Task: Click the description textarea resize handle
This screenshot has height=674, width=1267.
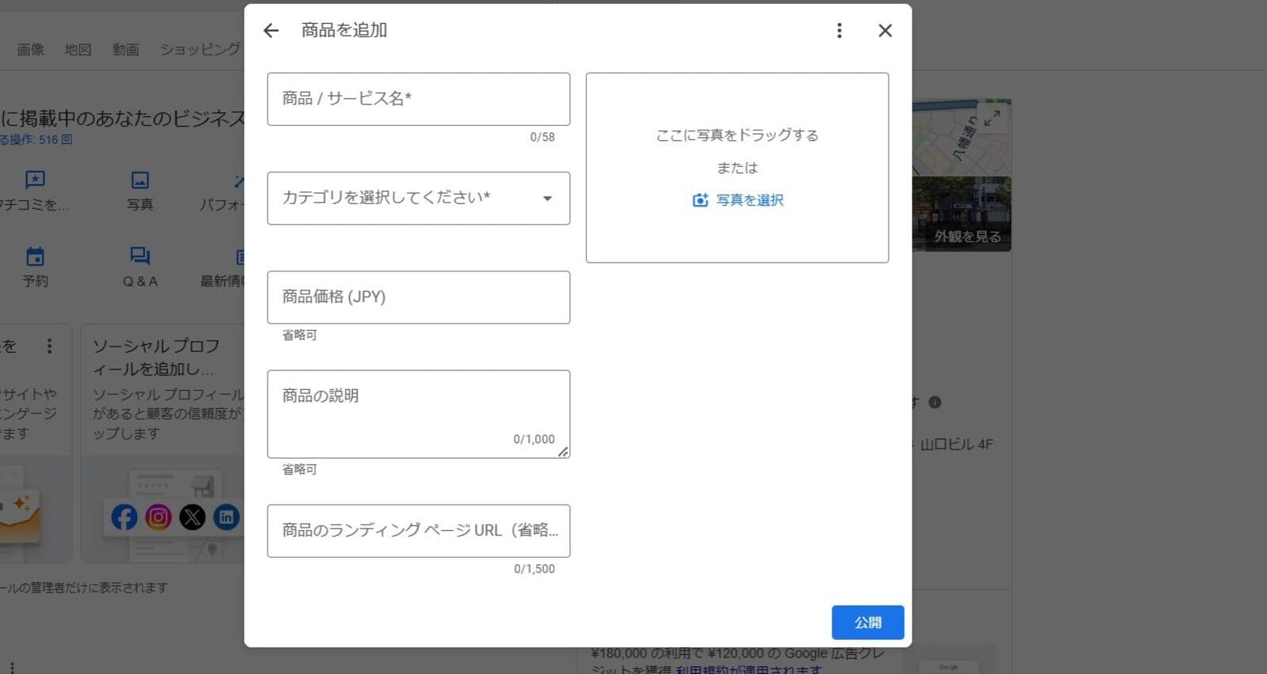Action: [563, 452]
